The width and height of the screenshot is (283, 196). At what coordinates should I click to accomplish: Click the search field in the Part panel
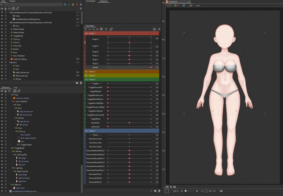(x=33, y=4)
